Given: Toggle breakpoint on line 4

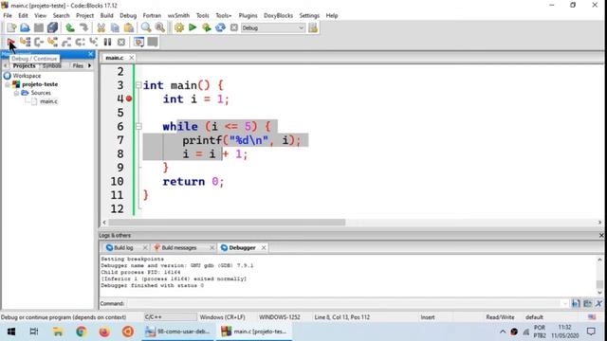Looking at the screenshot, I should (x=129, y=99).
